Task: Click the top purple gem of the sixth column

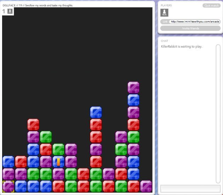Action: coord(71,149)
